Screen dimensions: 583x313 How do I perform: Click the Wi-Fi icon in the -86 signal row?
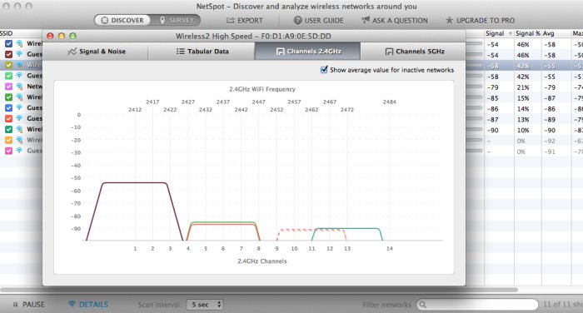coord(19,108)
